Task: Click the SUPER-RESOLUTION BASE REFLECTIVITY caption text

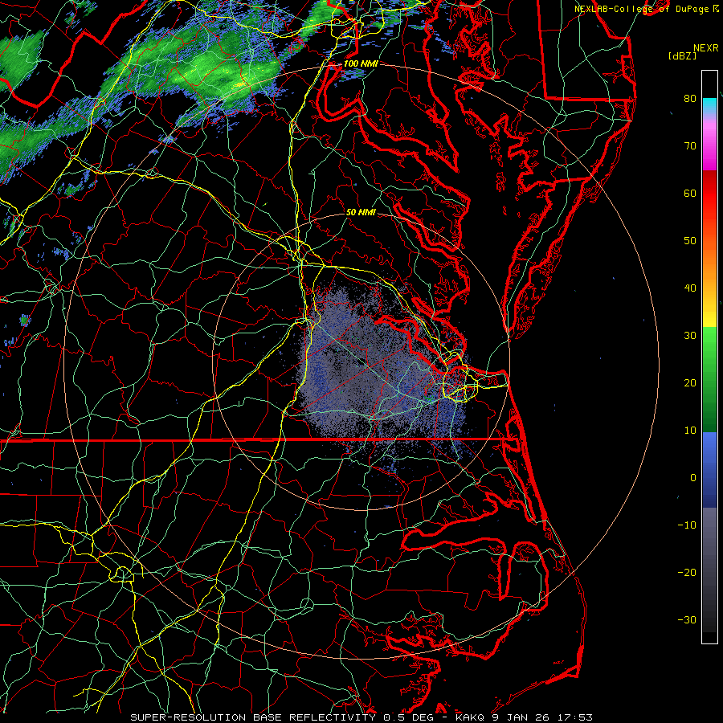Action: 253,717
